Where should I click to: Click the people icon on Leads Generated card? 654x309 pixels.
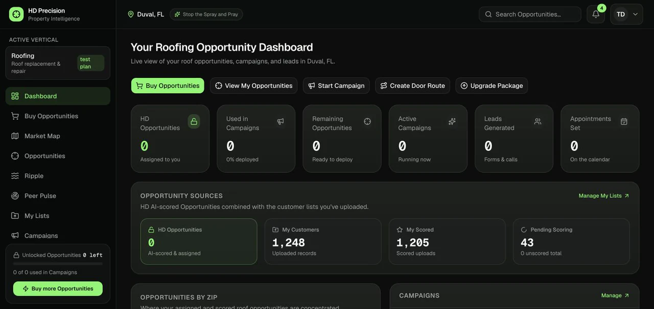coord(538,121)
